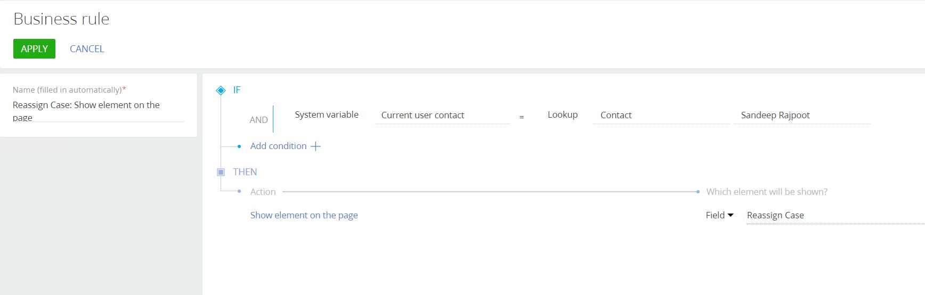Click the equals comparison operator

point(522,117)
